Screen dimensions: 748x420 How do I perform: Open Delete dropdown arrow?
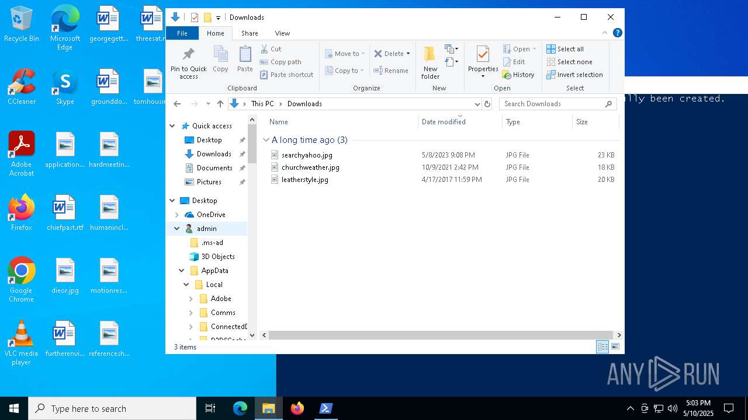tap(408, 54)
